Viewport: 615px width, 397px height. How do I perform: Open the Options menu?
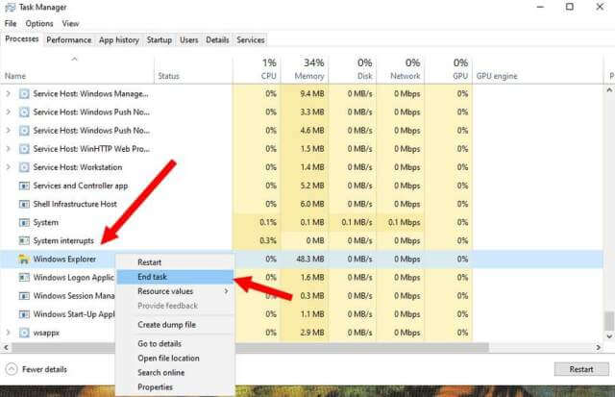pyautogui.click(x=39, y=23)
